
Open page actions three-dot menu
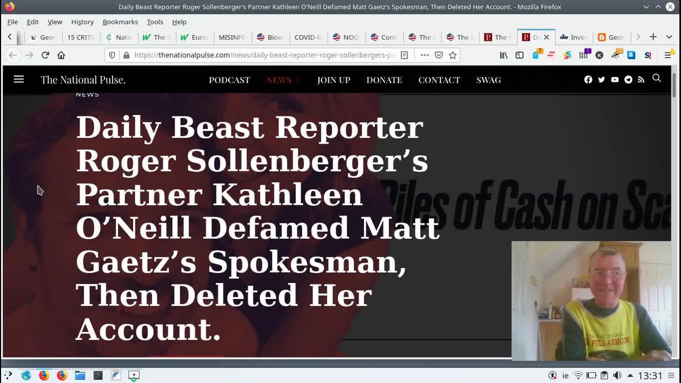click(424, 55)
